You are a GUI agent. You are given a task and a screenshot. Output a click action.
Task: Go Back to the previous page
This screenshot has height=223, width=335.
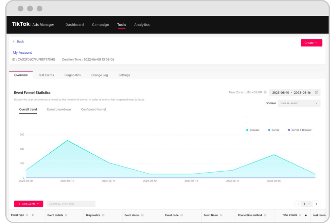pos(18,42)
